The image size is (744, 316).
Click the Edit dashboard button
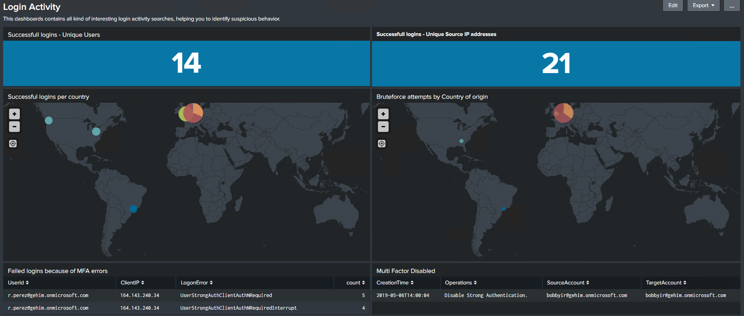tap(673, 6)
